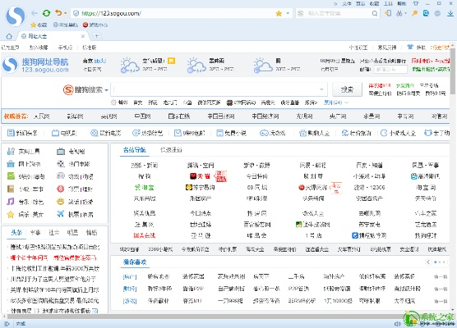
Task: Click the 新闻头条 category link
Action: click(x=22, y=133)
